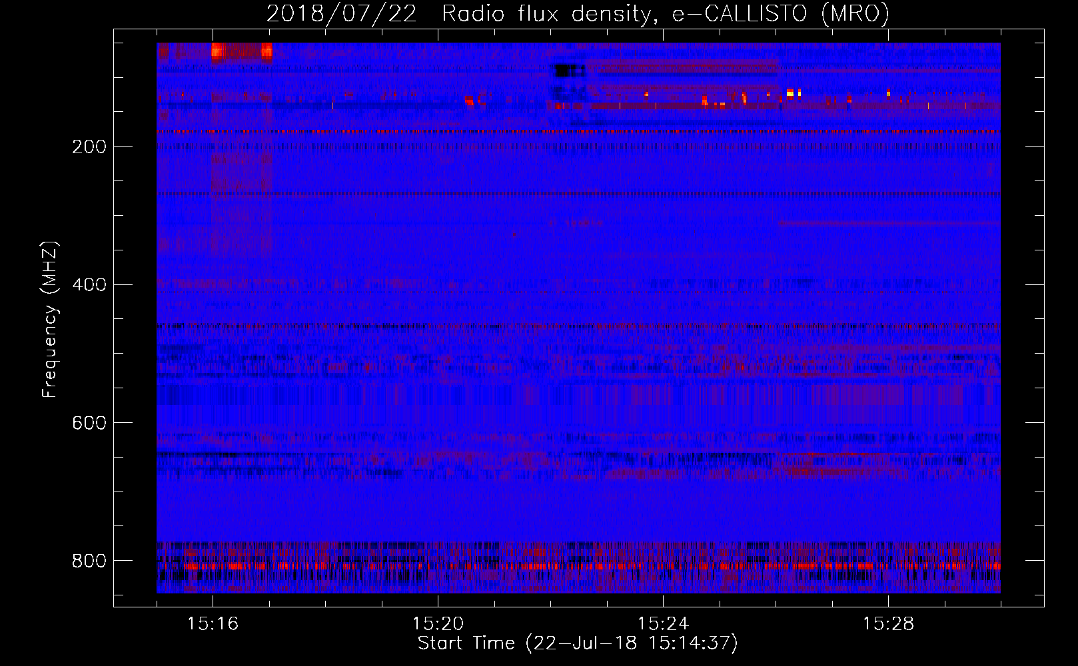Click the 600 frequency tick label
The image size is (1078, 666).
point(89,423)
